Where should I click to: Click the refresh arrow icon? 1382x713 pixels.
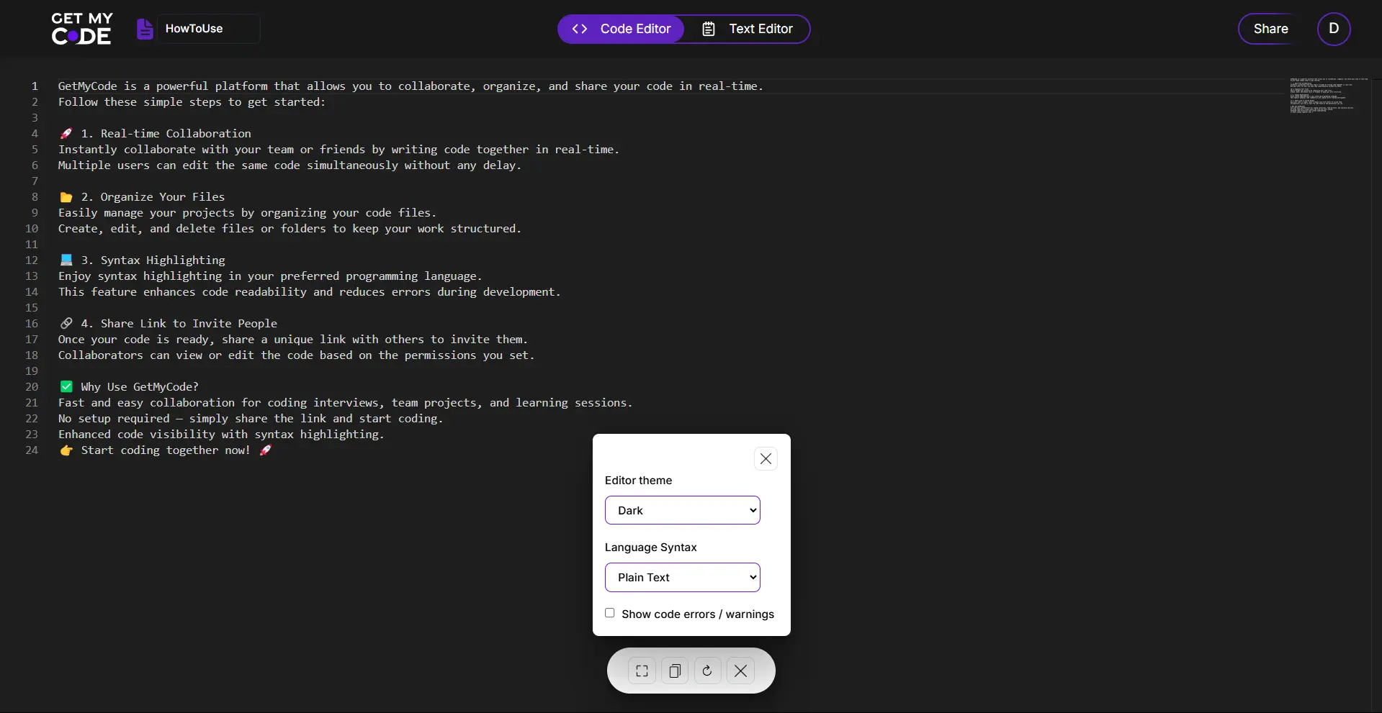(707, 671)
